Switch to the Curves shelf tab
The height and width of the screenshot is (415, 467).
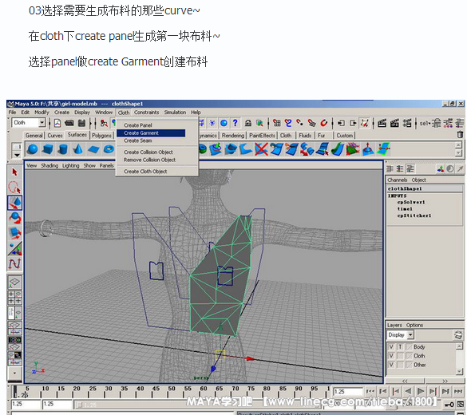point(55,136)
